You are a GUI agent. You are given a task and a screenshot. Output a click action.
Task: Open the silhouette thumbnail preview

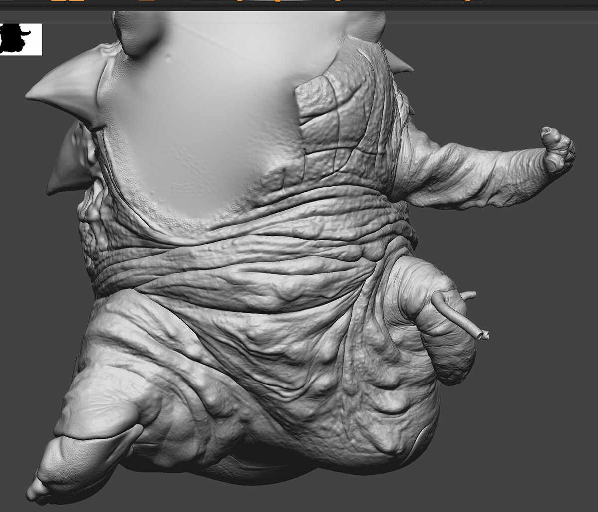pyautogui.click(x=21, y=39)
